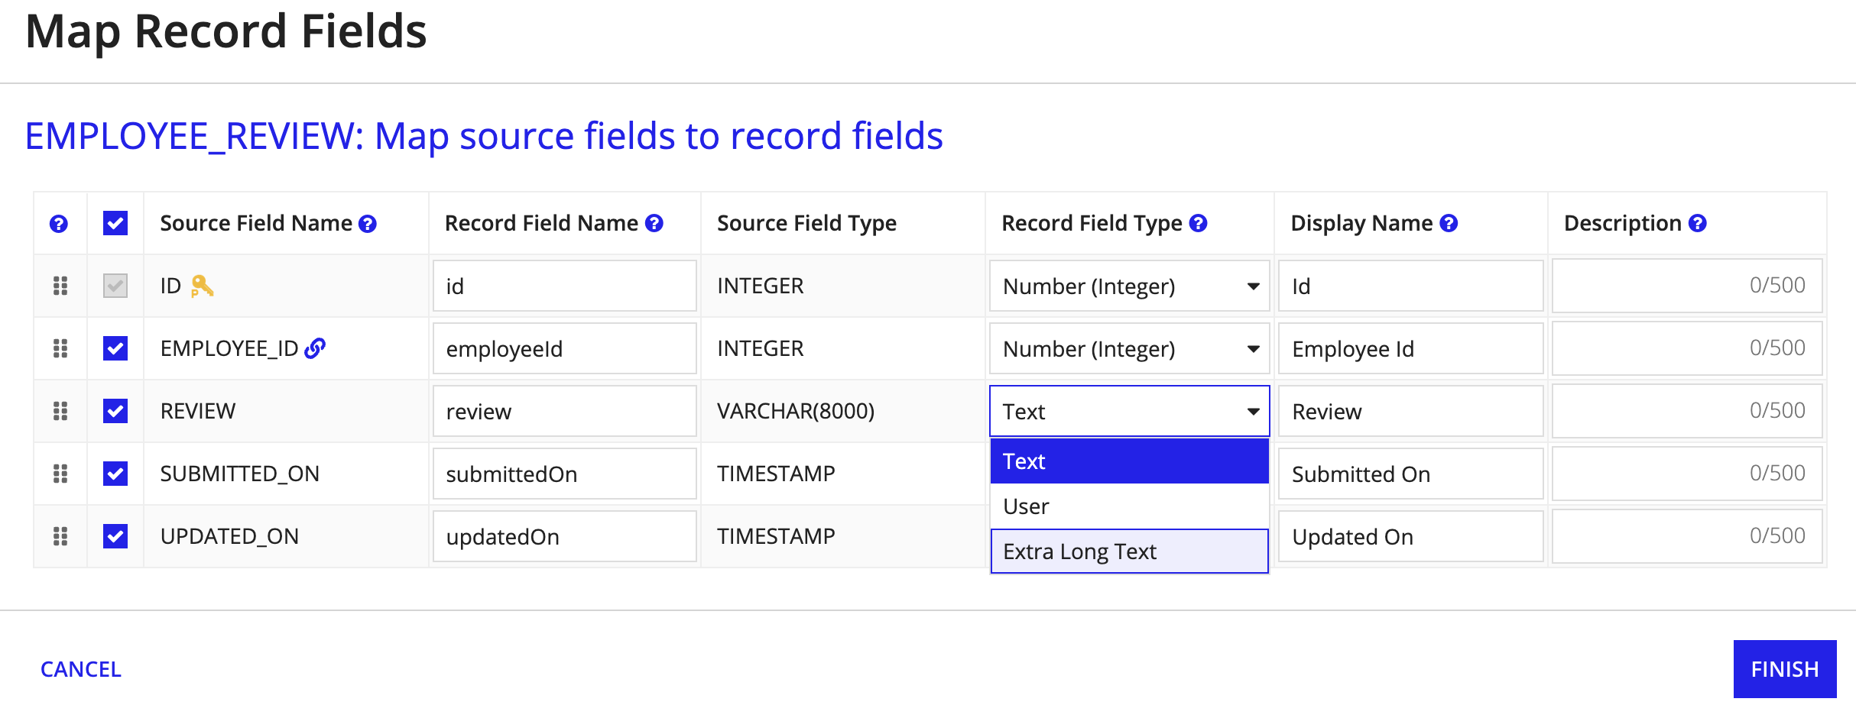Screen dimensions: 1856x718
Task: Open Record Field Type dropdown for EMPLOYEE_ID
Action: [x=1130, y=348]
